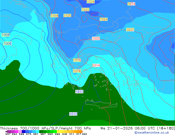Click the 1024 isobar label at top center
Viewport: 175px width, 135px height.
point(91,2)
